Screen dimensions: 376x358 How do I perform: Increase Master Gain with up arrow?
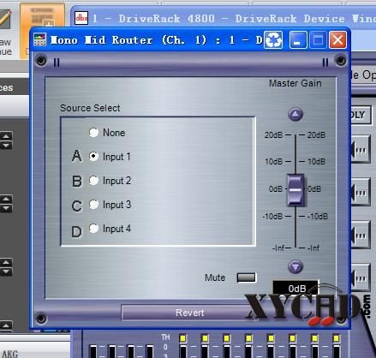click(295, 115)
